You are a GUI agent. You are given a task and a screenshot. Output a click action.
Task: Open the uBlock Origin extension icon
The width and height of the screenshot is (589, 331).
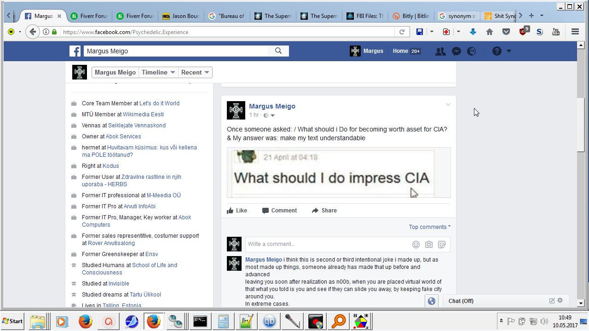pyautogui.click(x=524, y=31)
